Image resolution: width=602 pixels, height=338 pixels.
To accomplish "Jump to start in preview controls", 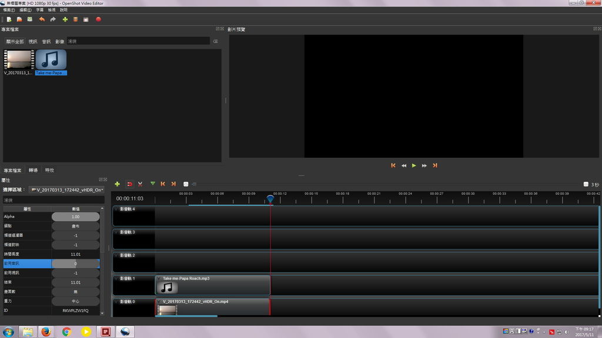I will [x=393, y=165].
